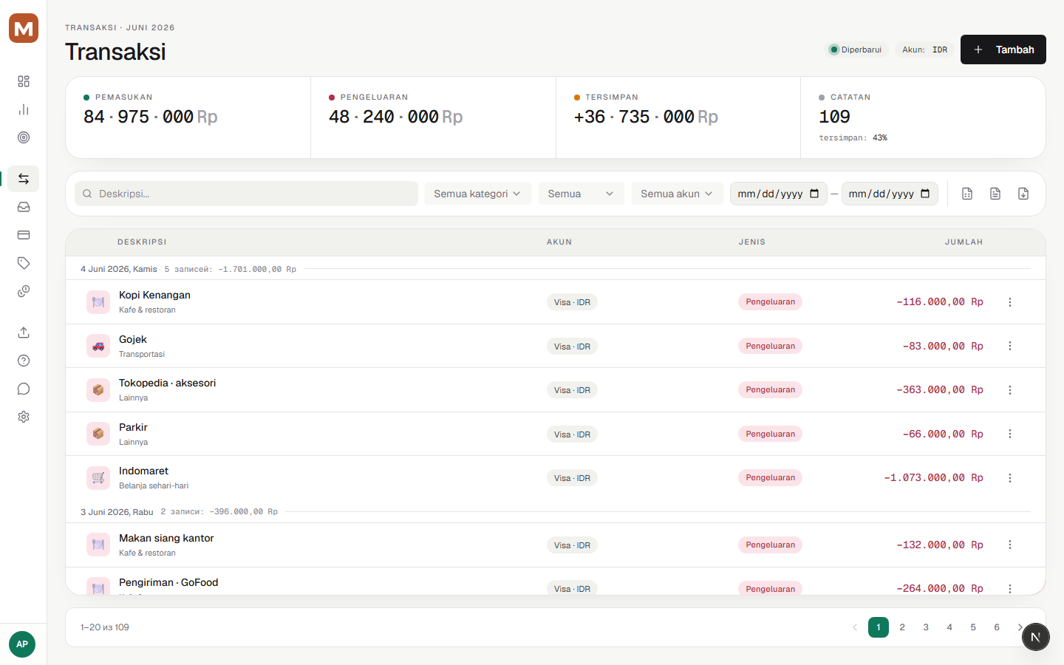This screenshot has height=665, width=1064.
Task: Open the AP user avatar
Action: [22, 644]
